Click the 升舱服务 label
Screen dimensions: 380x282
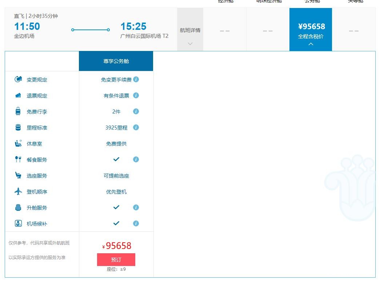click(x=37, y=207)
